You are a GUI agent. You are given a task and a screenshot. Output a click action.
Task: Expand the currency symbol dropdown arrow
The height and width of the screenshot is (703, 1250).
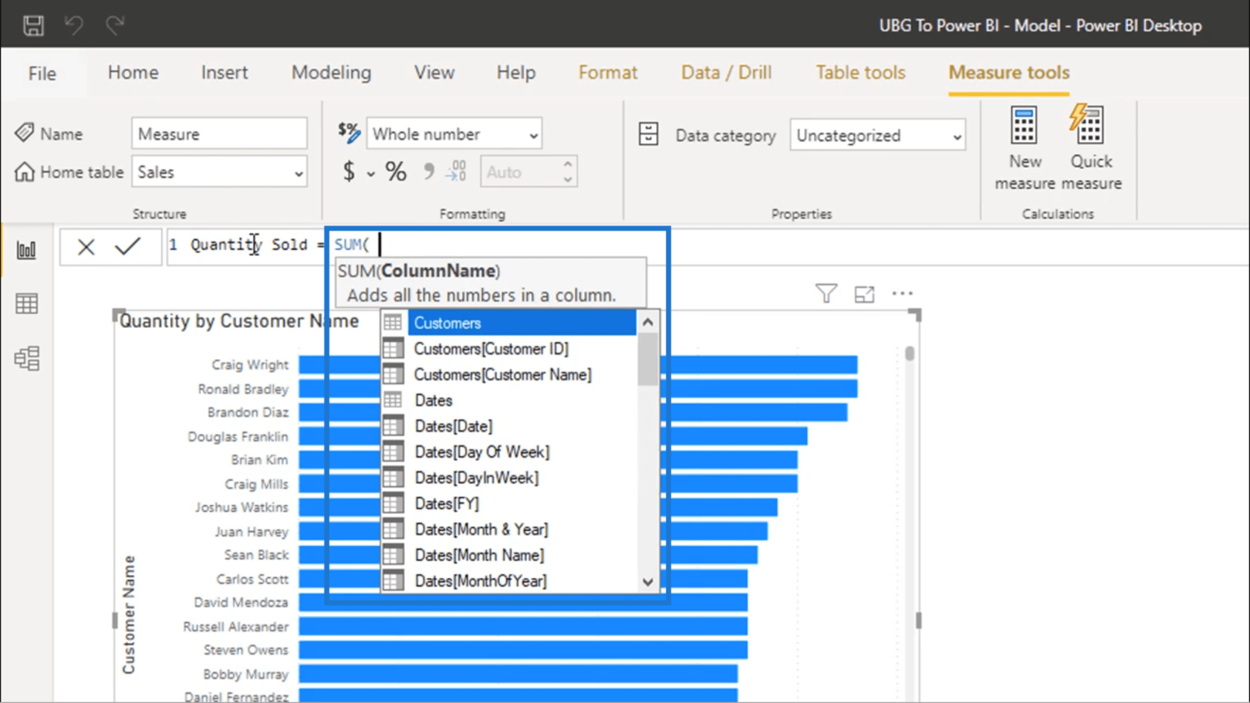(371, 174)
